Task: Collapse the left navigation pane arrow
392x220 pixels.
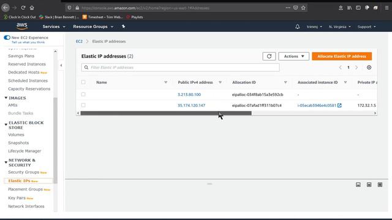Action: point(61,65)
